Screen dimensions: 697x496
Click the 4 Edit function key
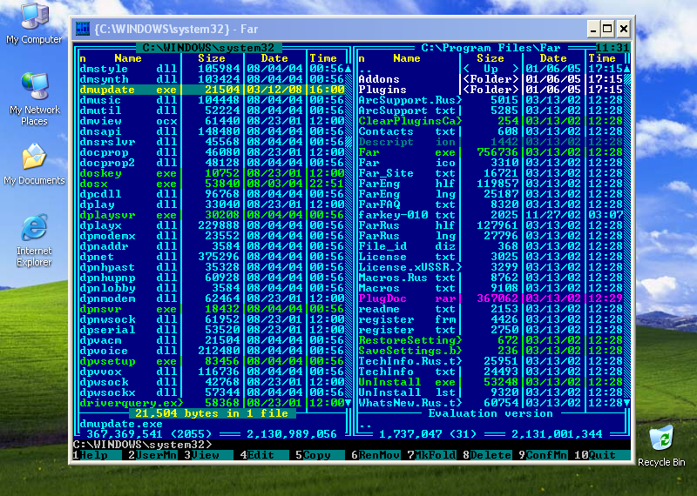(261, 454)
